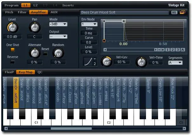192x135 pixels.
Task: Click the Random knob
Action: 57,53
